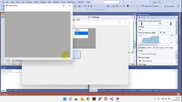Select the cell containing 1000

(x=81, y=33)
